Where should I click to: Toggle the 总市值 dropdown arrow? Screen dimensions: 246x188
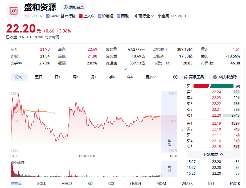(167, 49)
